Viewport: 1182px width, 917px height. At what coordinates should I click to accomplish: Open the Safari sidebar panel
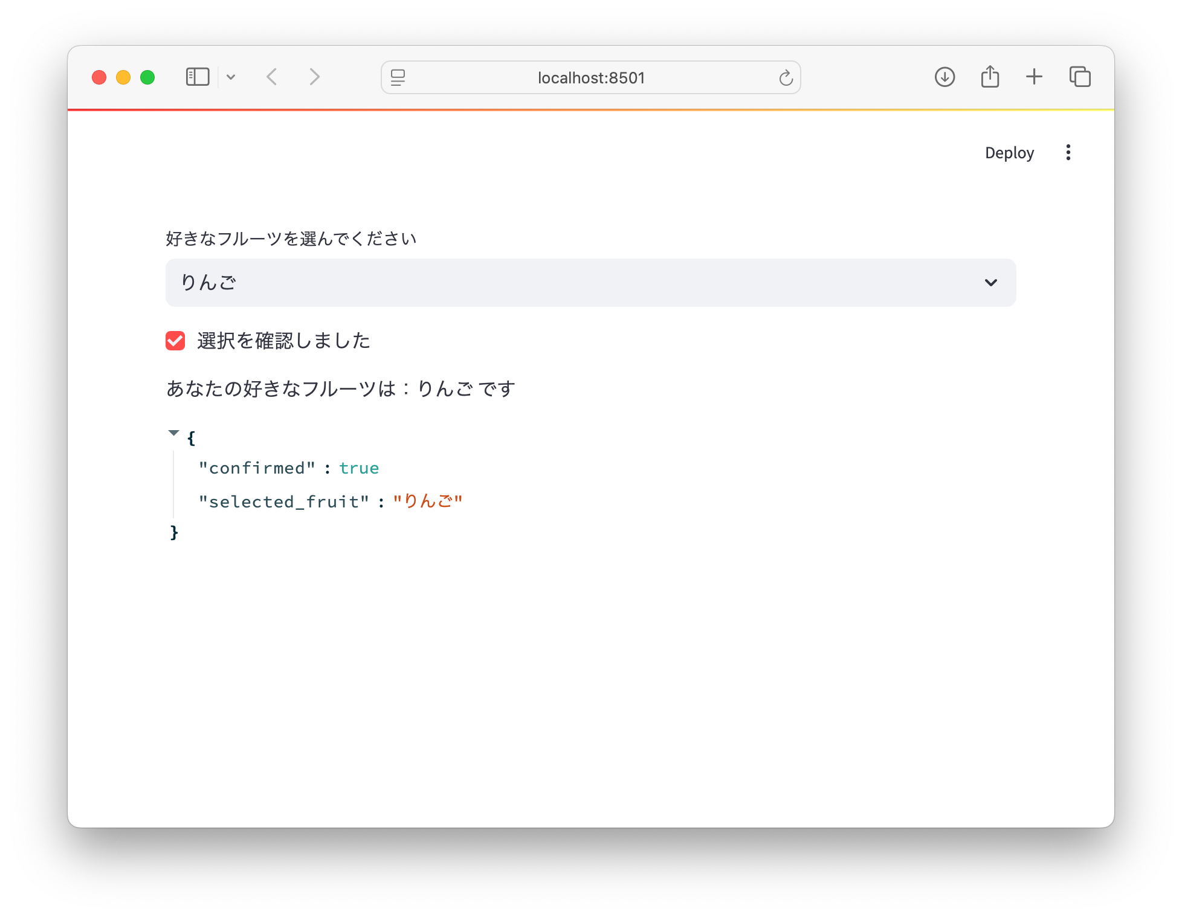point(196,77)
